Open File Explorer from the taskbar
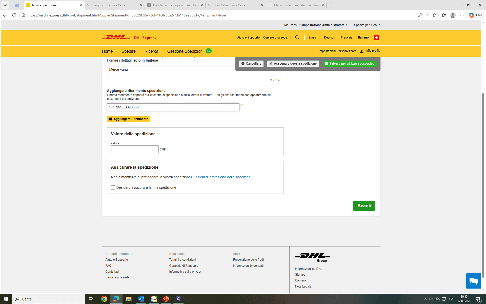Viewport: 486px width, 304px height. (129, 299)
